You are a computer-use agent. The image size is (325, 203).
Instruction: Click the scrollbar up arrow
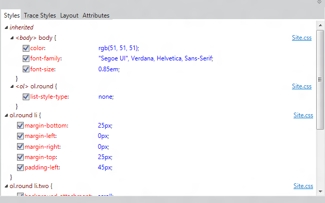point(320,25)
